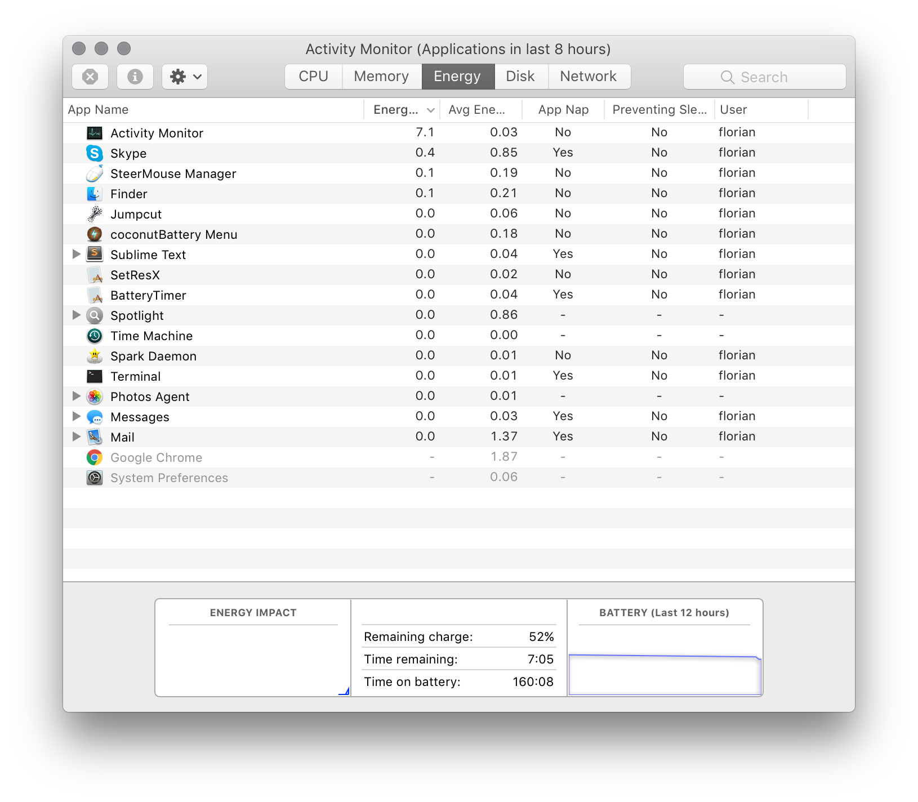Expand the Sublime Text disclosure triangle
The image size is (918, 802).
(77, 255)
